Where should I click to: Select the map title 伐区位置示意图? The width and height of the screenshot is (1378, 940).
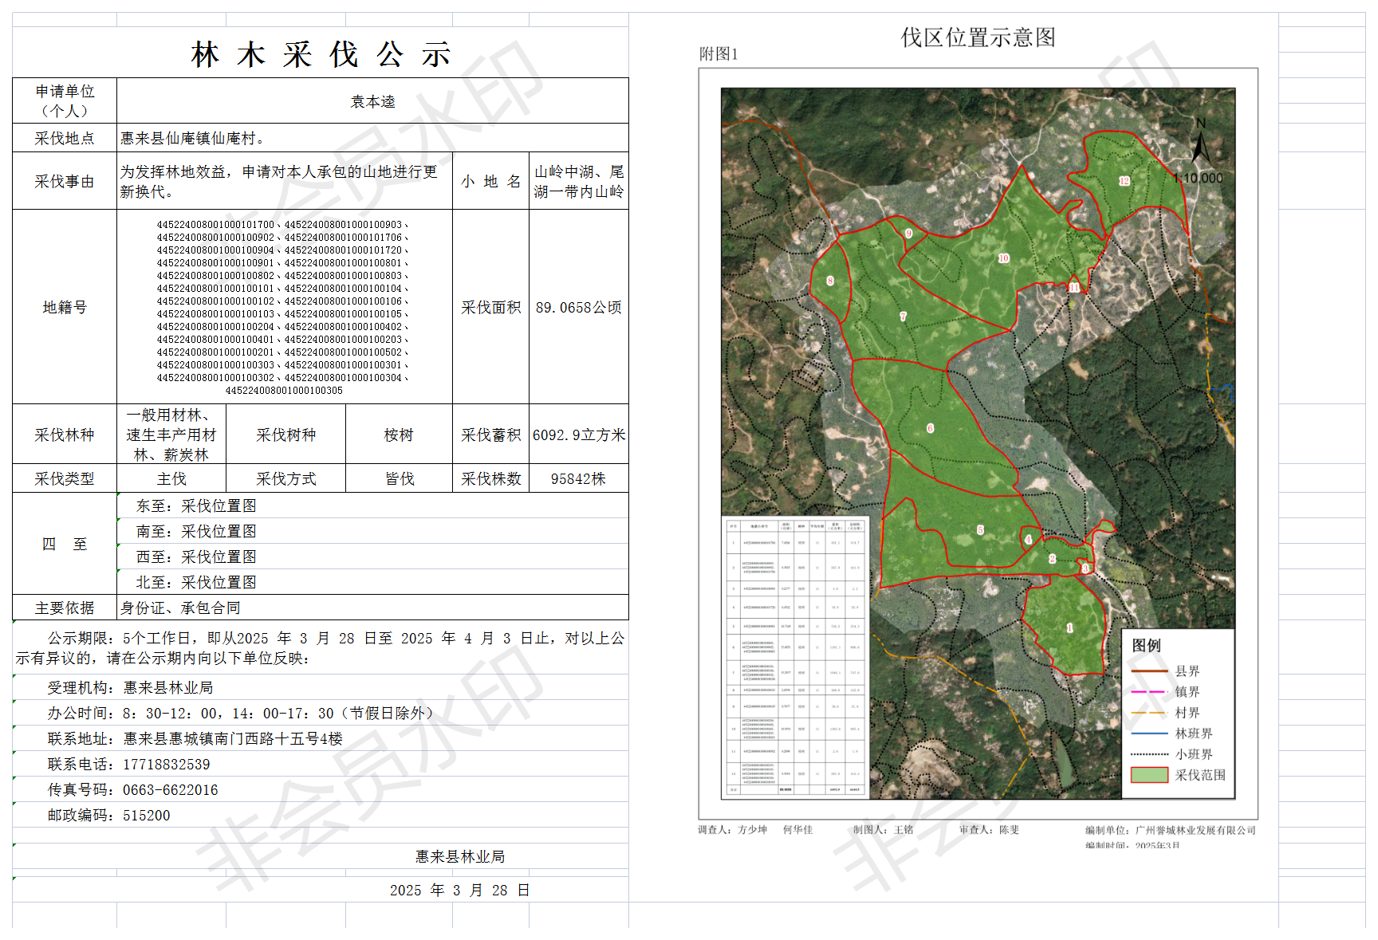pos(978,37)
